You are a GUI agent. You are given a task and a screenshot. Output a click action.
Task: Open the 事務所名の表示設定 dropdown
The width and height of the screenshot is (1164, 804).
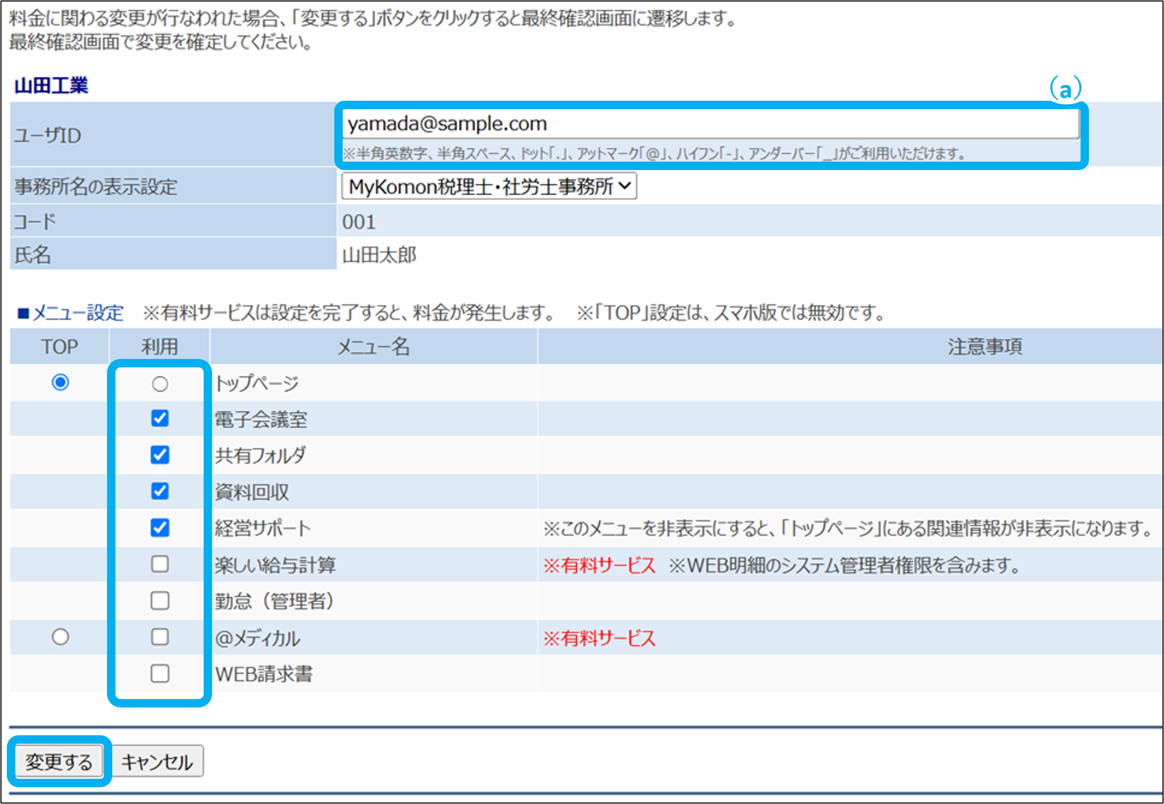click(x=489, y=186)
